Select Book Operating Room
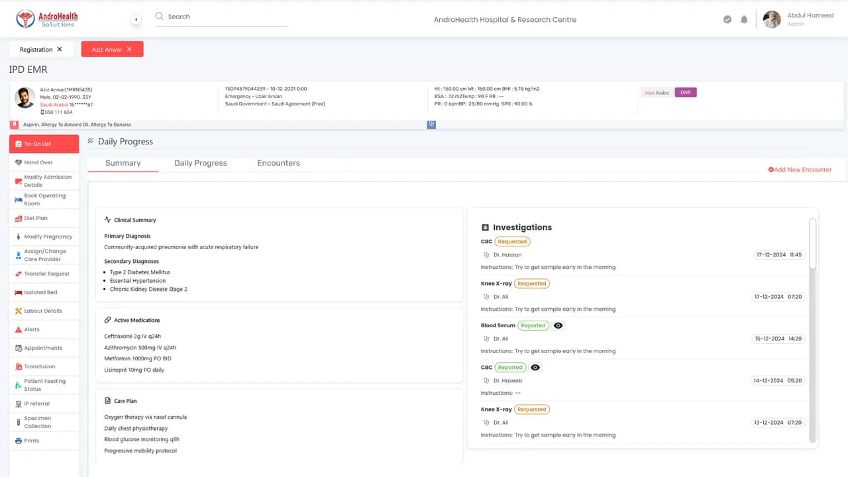This screenshot has width=848, height=477. coord(44,199)
